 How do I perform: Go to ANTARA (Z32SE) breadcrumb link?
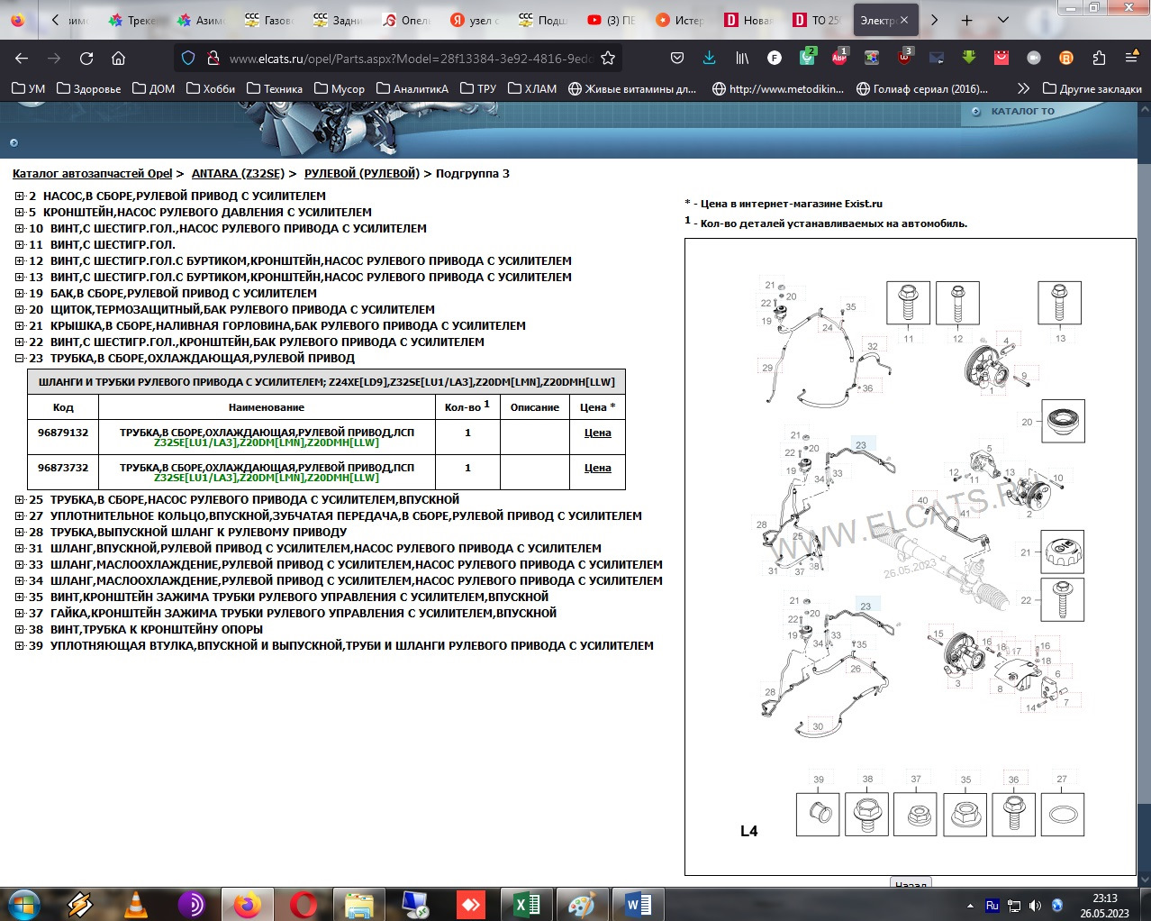[238, 174]
